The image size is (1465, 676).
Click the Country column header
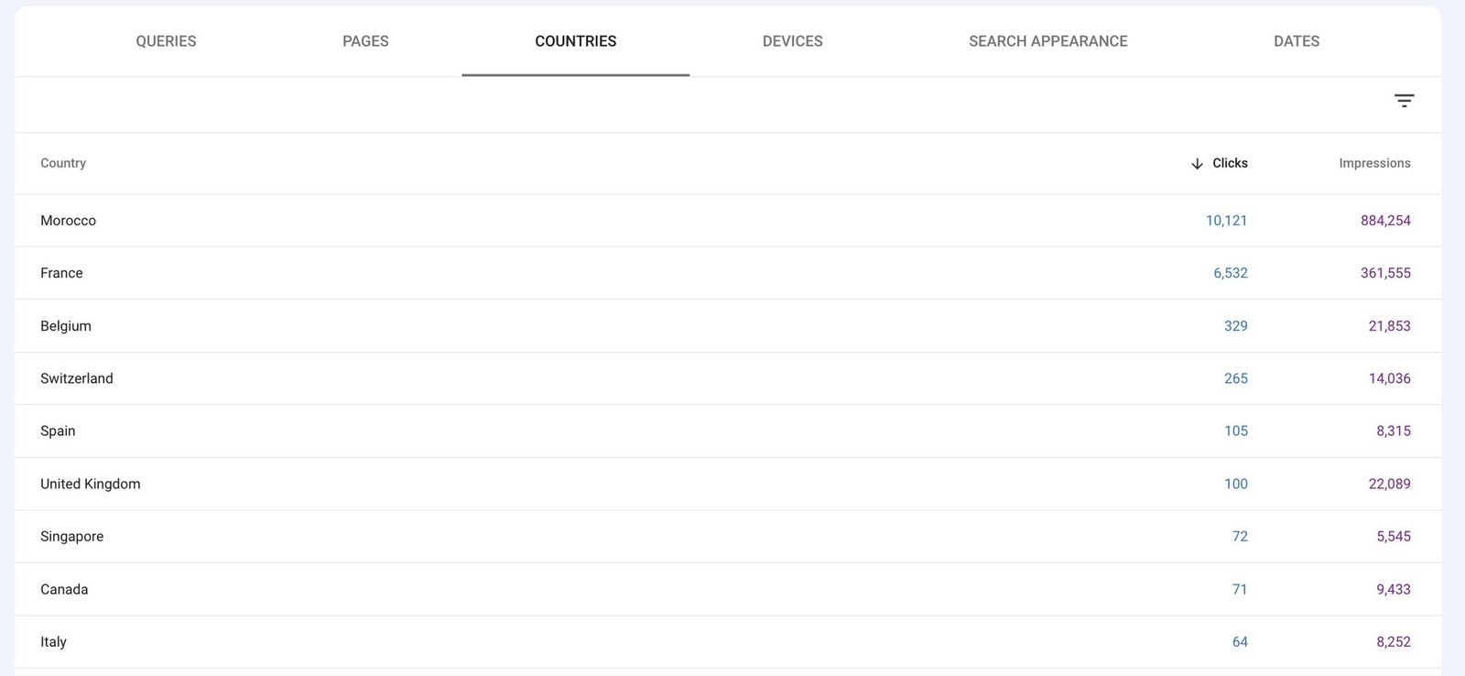pos(63,163)
